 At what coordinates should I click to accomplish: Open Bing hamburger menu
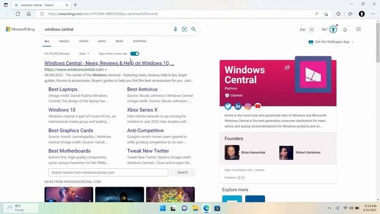tap(359, 29)
